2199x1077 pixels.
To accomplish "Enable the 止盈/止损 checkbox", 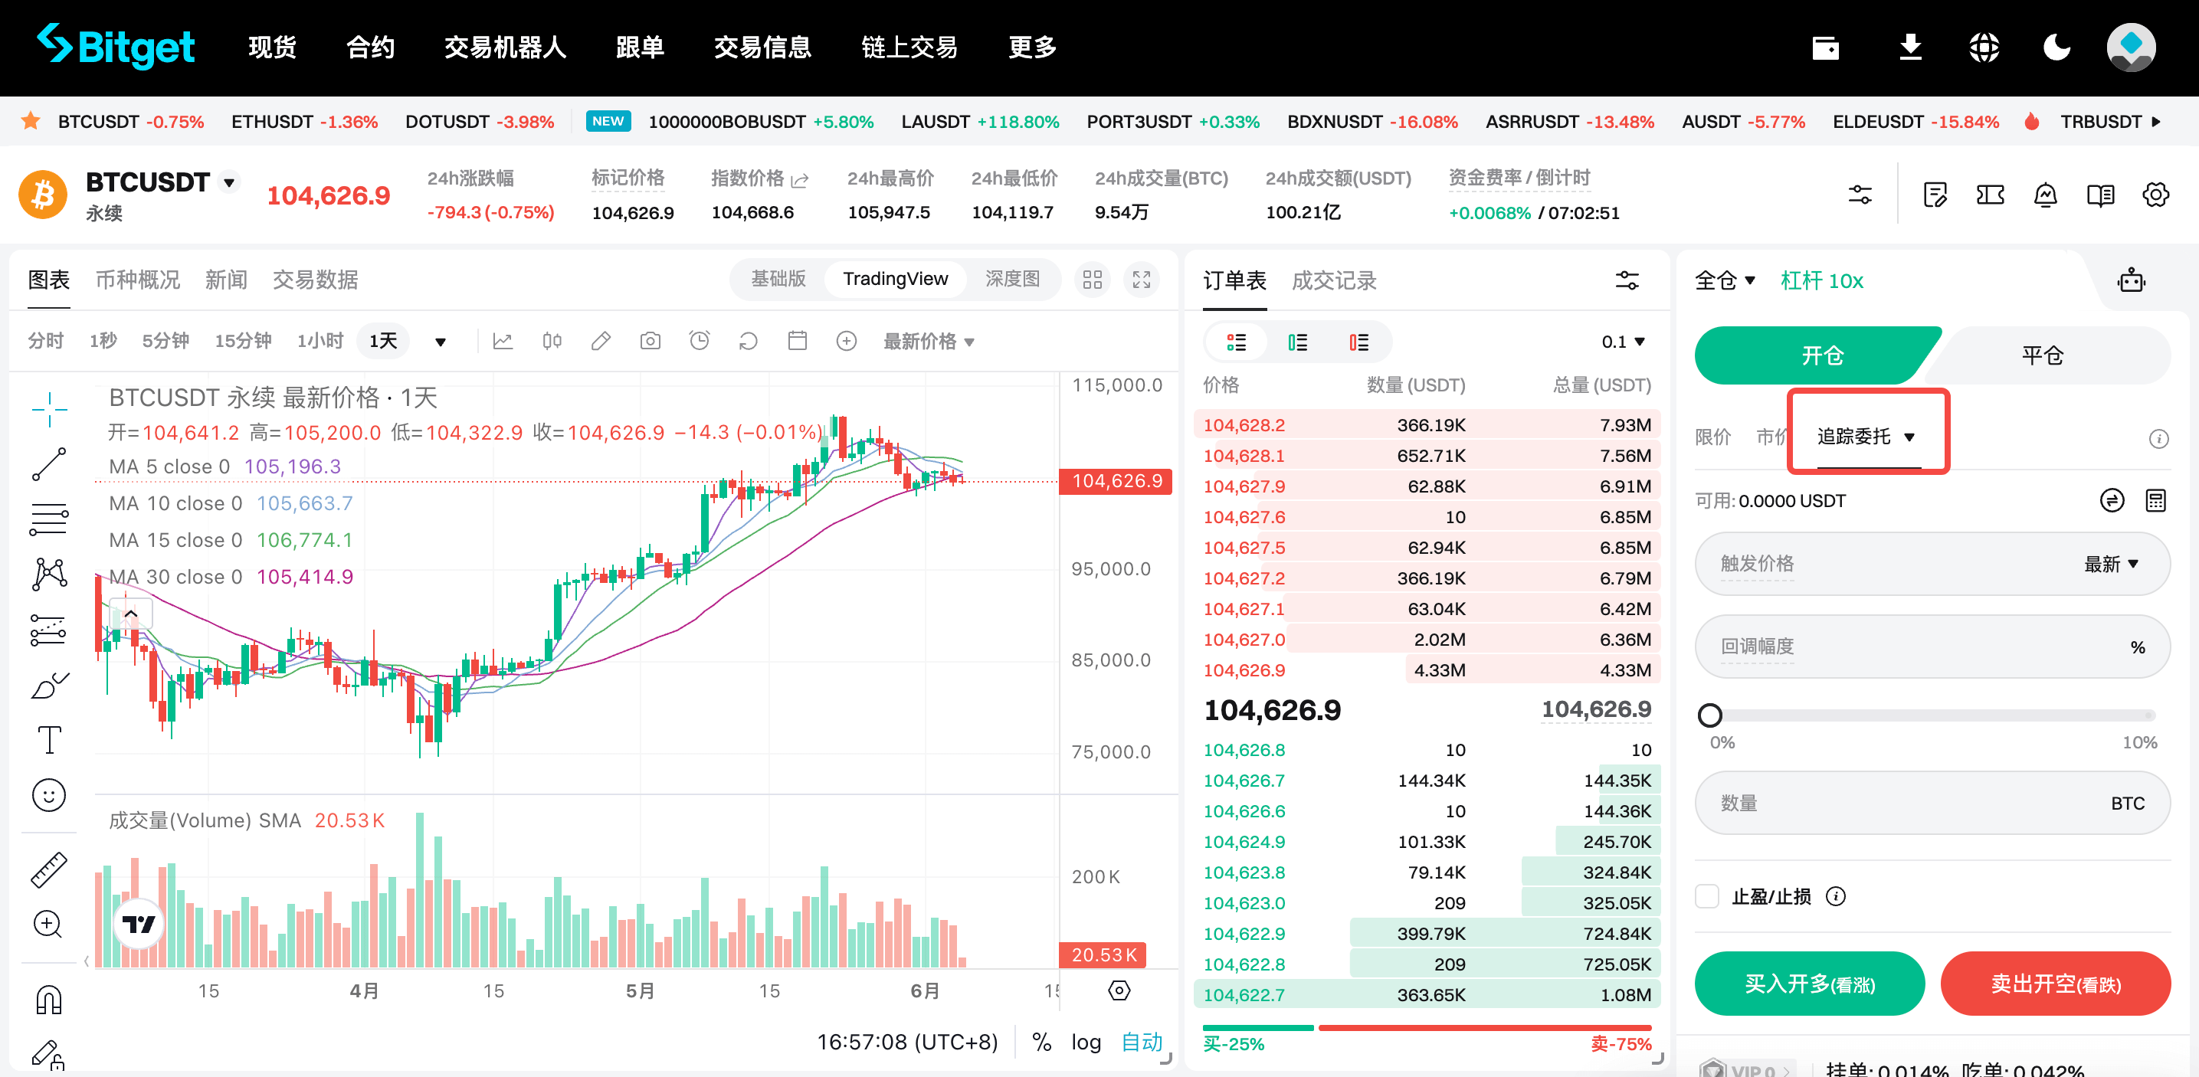I will pos(1706,896).
